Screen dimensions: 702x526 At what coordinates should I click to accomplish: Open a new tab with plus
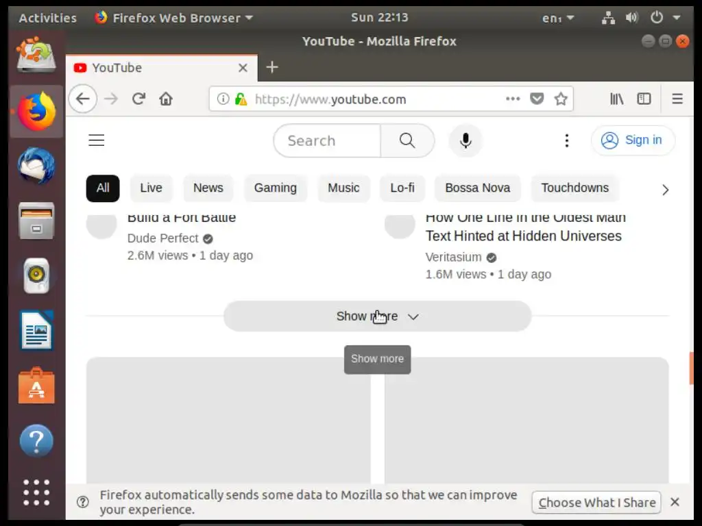tap(272, 68)
